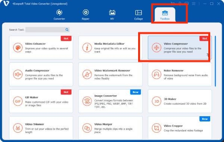The height and width of the screenshot is (142, 224).
Task: Go to the Collage tab
Action: (139, 15)
